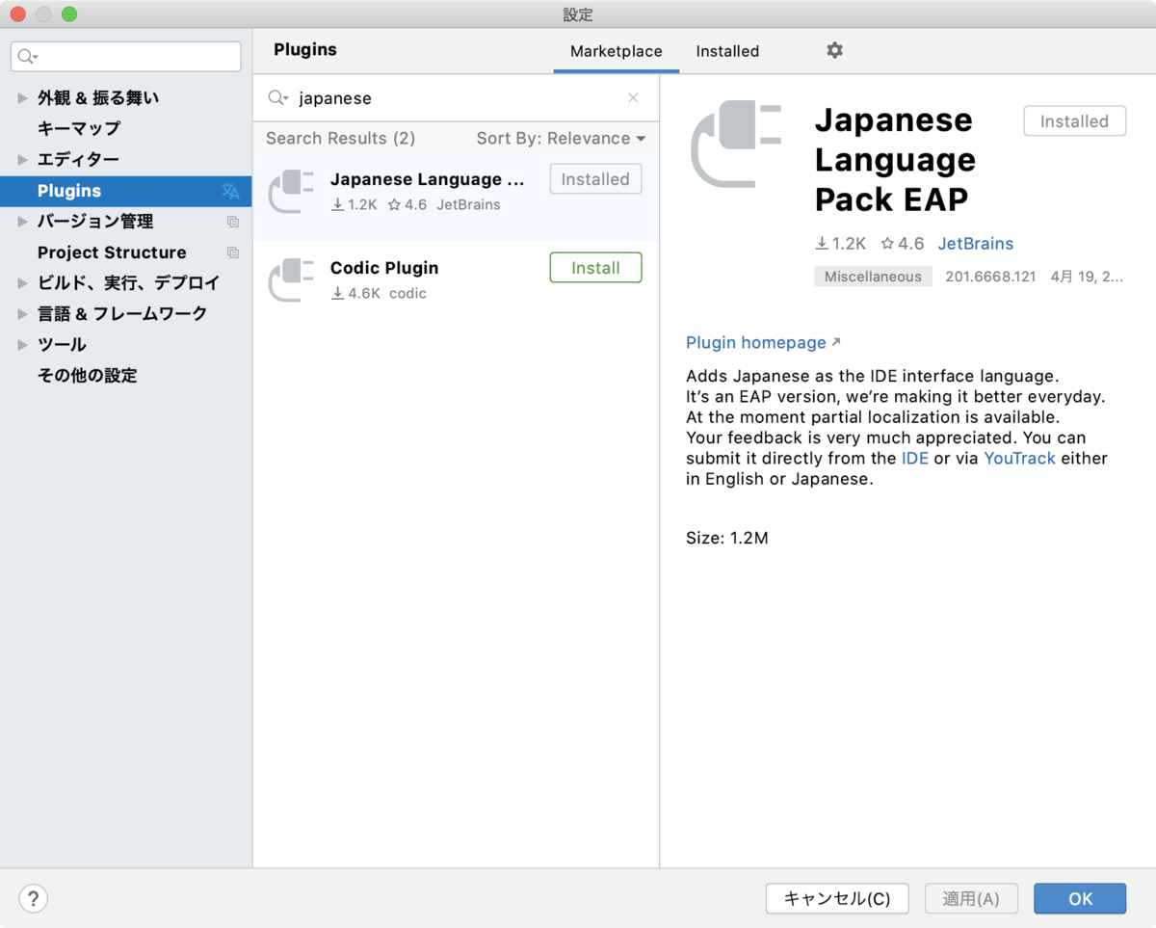Follow the YouTrack link in the description
This screenshot has height=928, width=1156.
pos(1019,458)
